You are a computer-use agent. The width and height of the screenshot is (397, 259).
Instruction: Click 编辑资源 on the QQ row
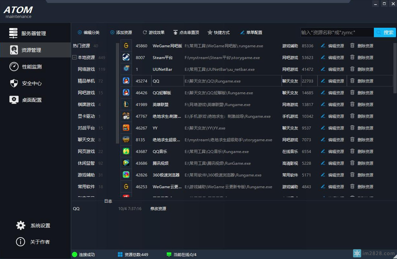332,81
